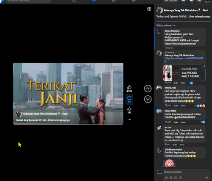Screen dimensions: 212x181
Task: Open emoji picker in comment box
Action: pyautogui.click(x=171, y=178)
